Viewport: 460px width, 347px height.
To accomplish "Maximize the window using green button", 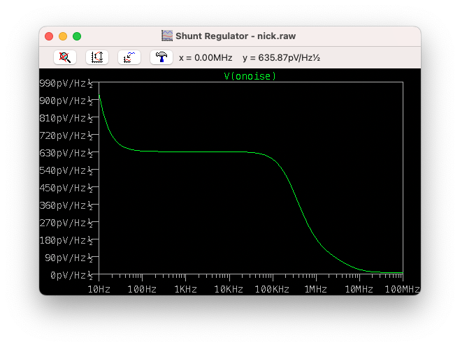I will pyautogui.click(x=77, y=36).
